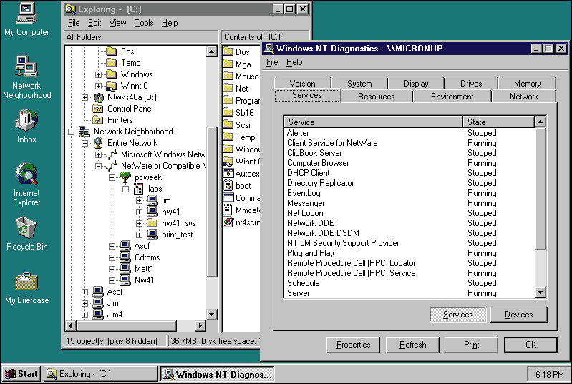
Task: Click the 6:18 PM taskbar clock
Action: click(x=549, y=374)
